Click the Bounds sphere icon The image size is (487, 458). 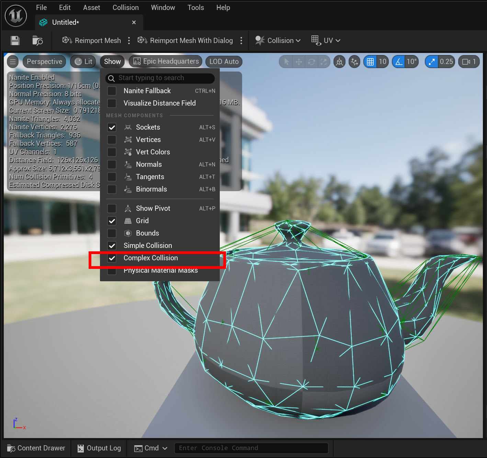click(x=128, y=233)
